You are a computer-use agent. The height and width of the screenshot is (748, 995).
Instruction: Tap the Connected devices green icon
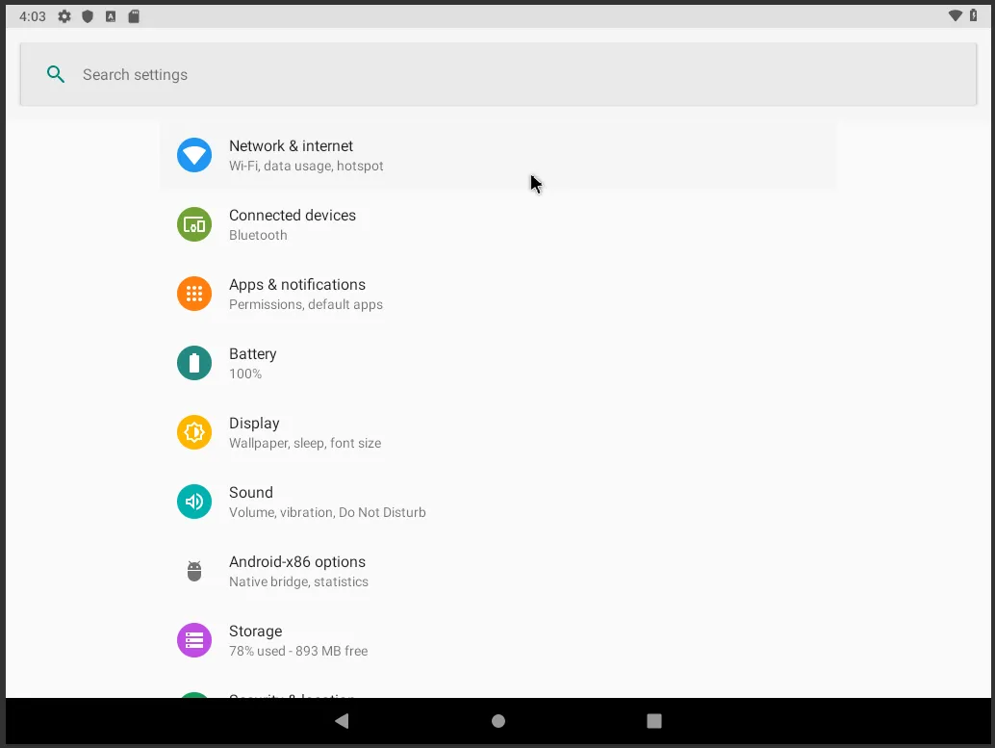[x=194, y=224]
